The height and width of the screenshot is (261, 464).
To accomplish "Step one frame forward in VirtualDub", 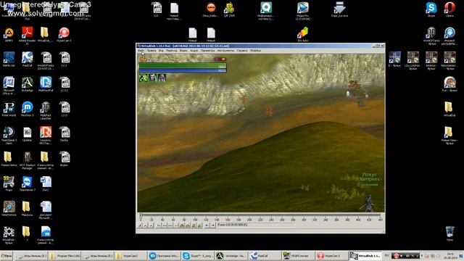I will coord(170,225).
